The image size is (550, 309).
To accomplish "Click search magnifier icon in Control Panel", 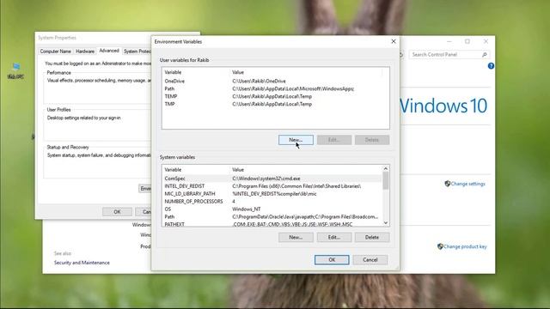I will tap(485, 55).
